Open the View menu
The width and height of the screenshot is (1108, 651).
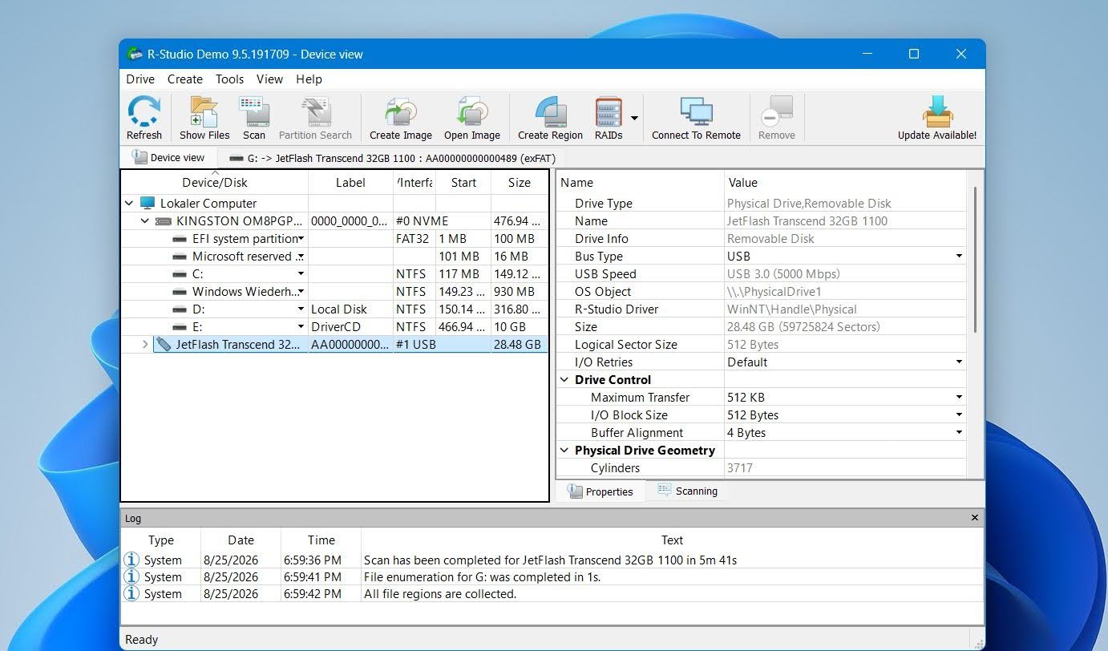point(269,79)
